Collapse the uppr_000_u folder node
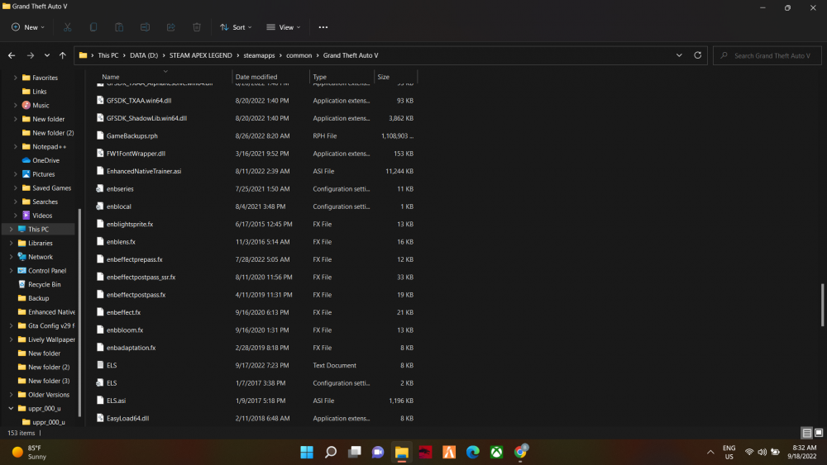827x465 pixels. 11,408
